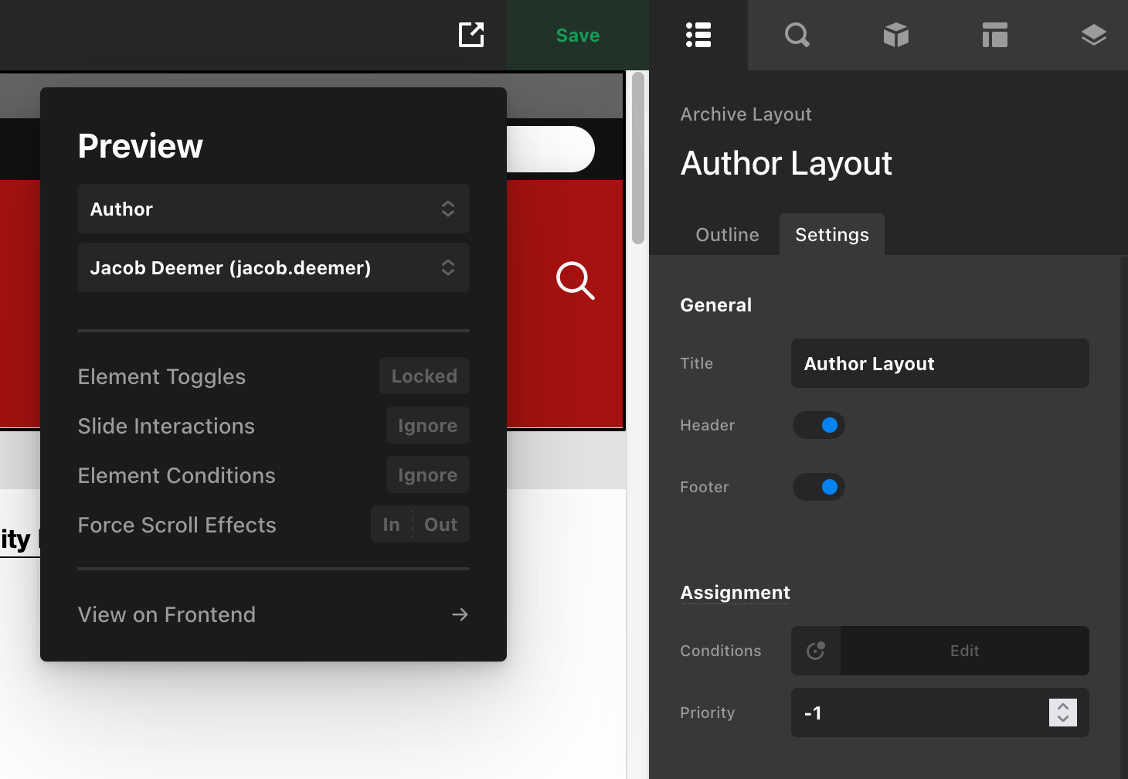The height and width of the screenshot is (779, 1128).
Task: Click the external link preview icon
Action: (471, 35)
